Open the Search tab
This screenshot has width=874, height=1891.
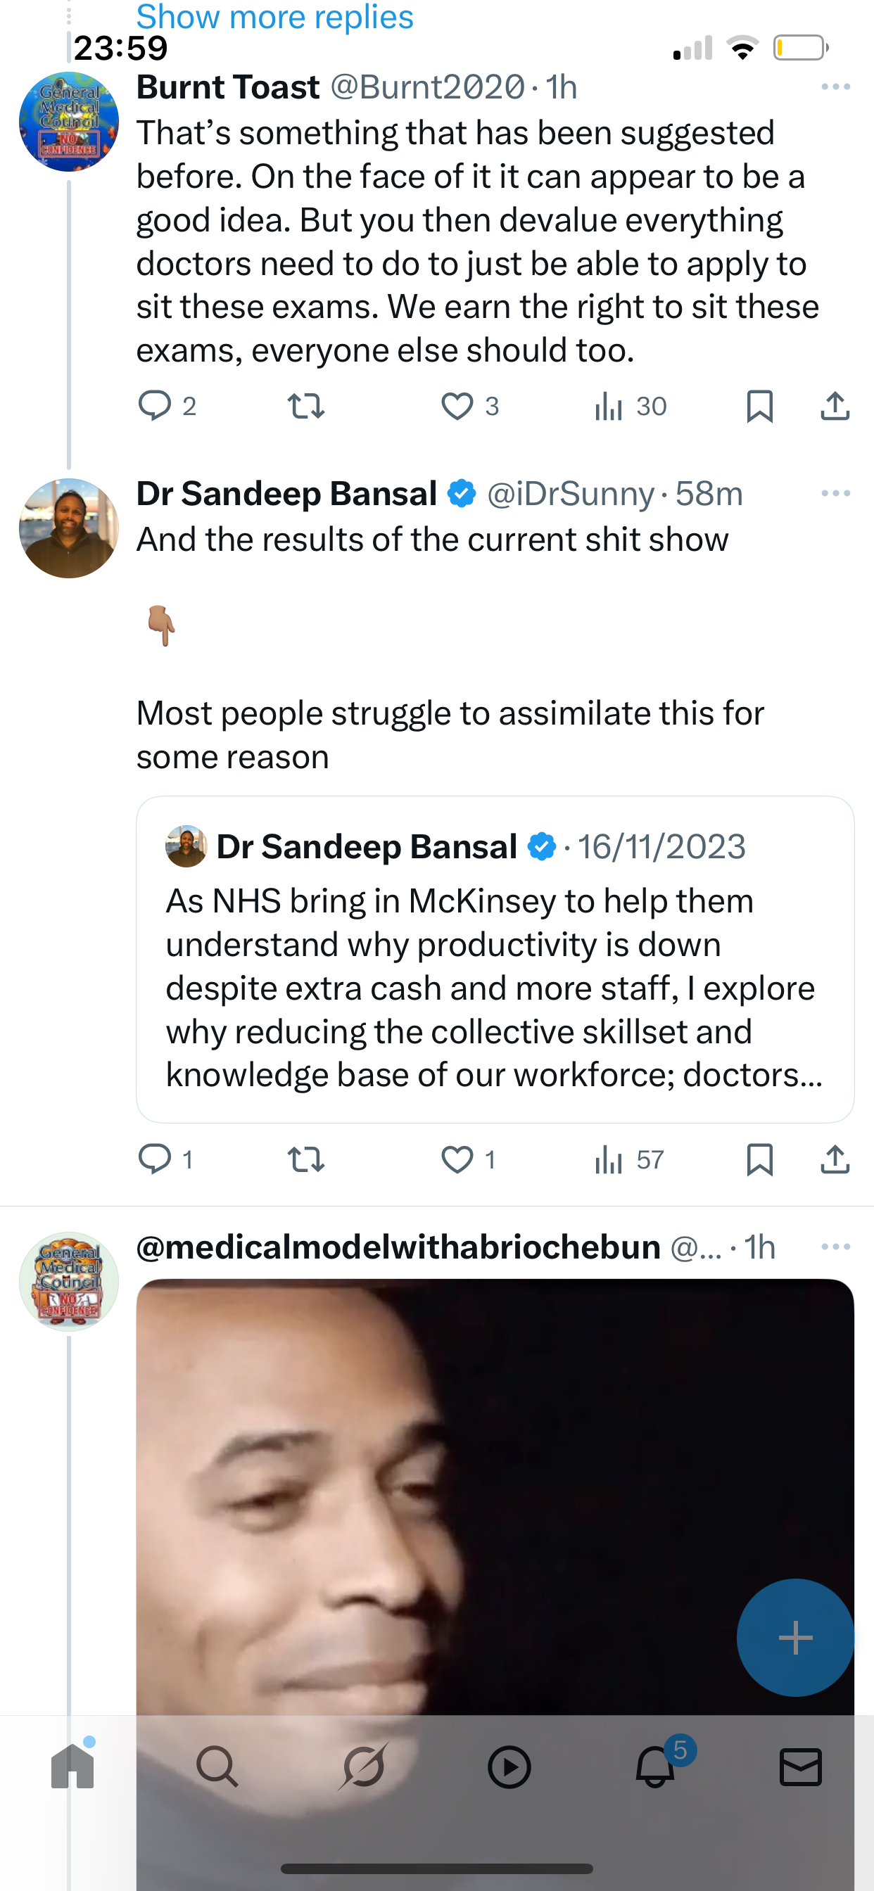(217, 1766)
